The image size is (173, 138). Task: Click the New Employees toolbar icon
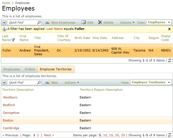[48, 22]
